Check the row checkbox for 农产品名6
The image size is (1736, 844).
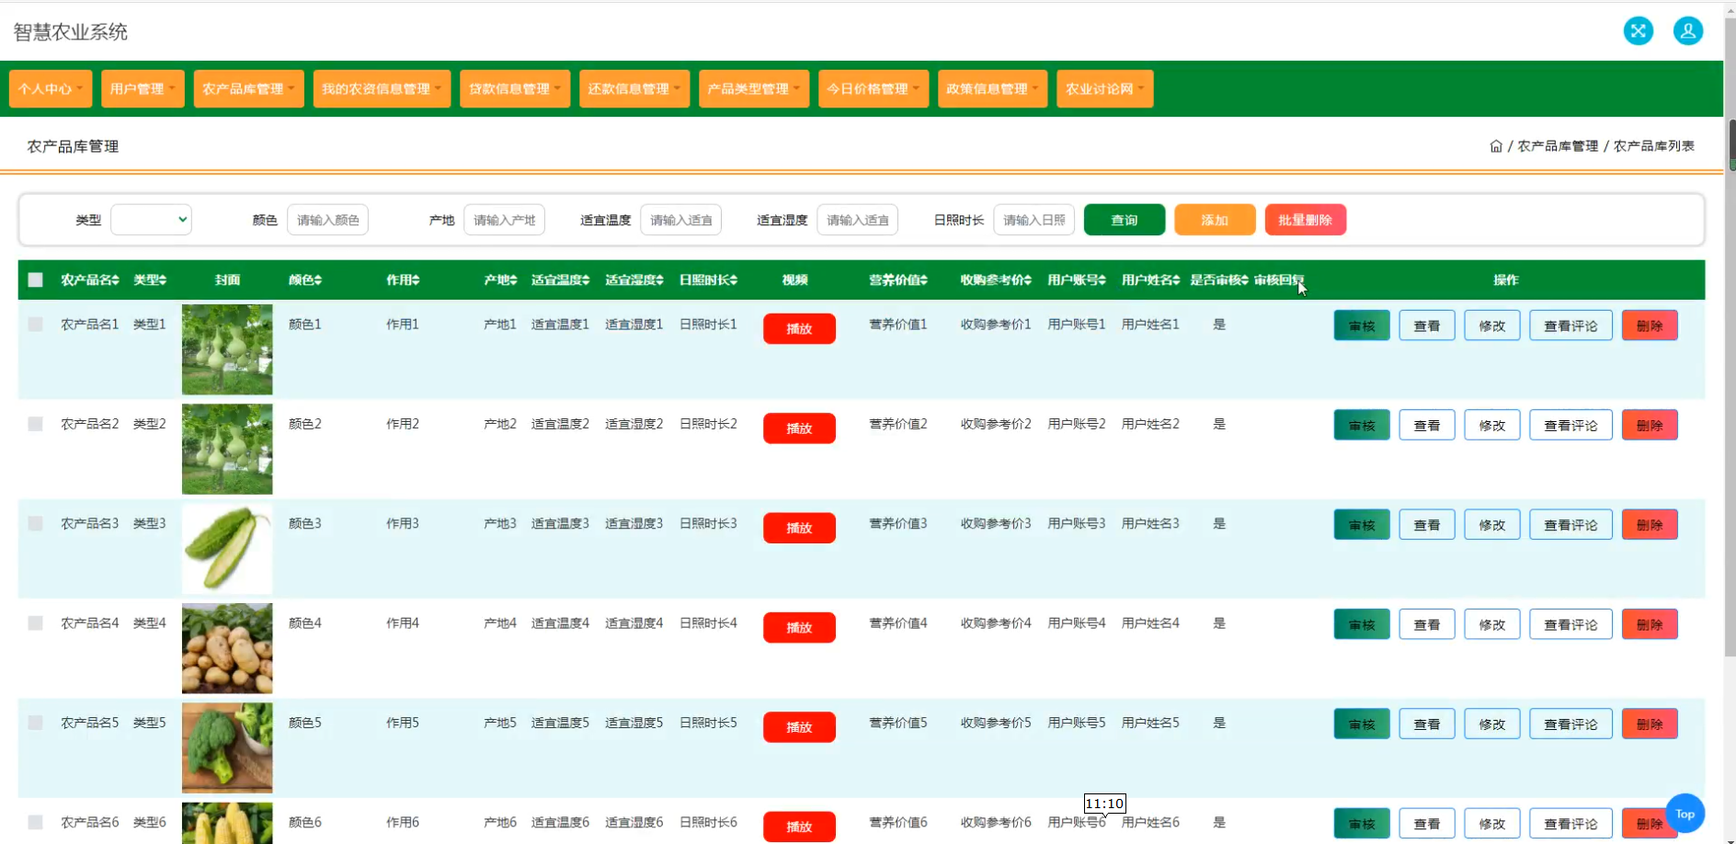click(35, 822)
